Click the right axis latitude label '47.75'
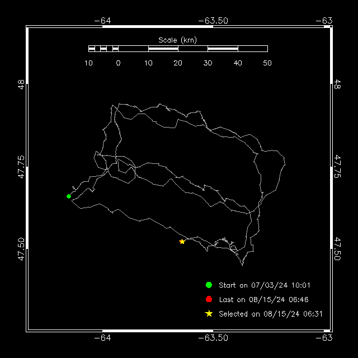Screen dimensions: 358x358 (337, 167)
